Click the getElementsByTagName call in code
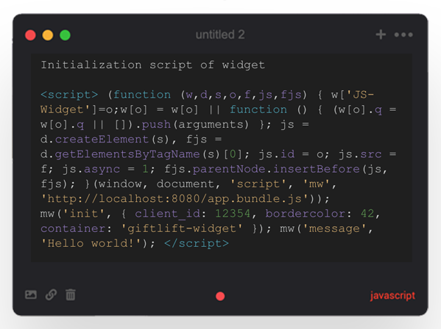Screen dimensions: 441x329 [127, 154]
